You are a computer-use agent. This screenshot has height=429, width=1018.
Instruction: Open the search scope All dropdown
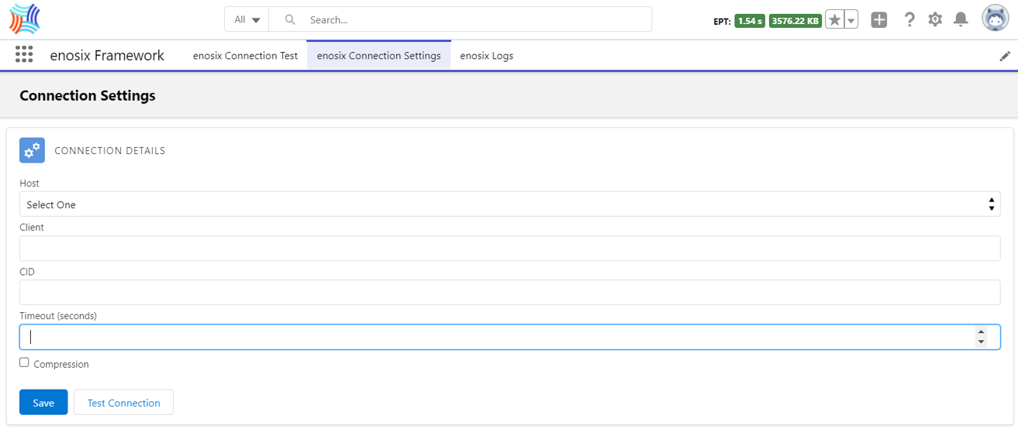coord(247,20)
